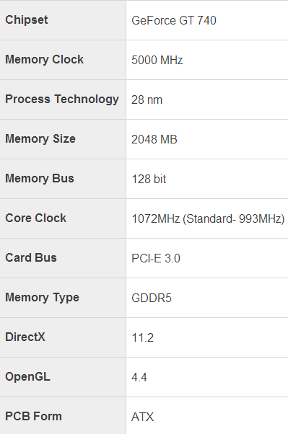288x434 pixels.
Task: Click the OpenGL label
Action: pyautogui.click(x=27, y=376)
